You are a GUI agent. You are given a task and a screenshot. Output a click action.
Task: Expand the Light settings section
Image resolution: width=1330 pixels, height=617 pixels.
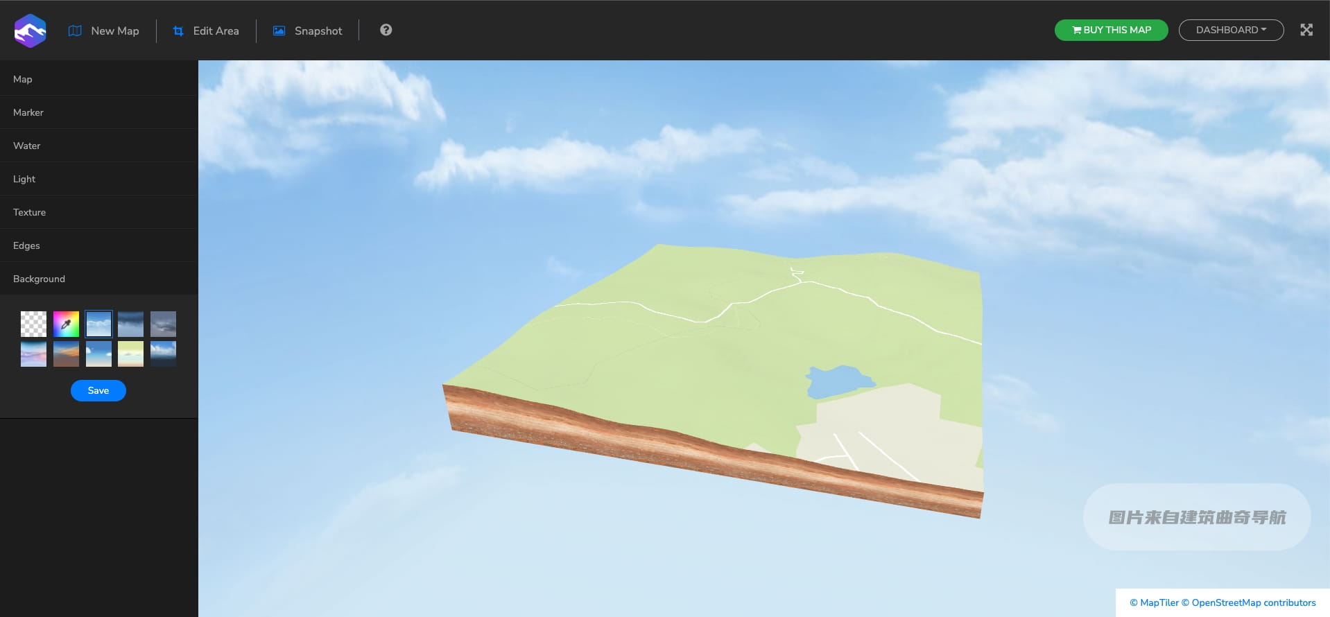tap(24, 179)
